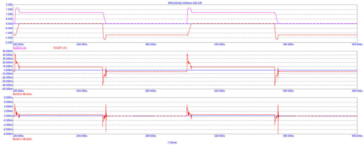
Task: Click the -50.000m y-axis value
Action: [7, 89]
